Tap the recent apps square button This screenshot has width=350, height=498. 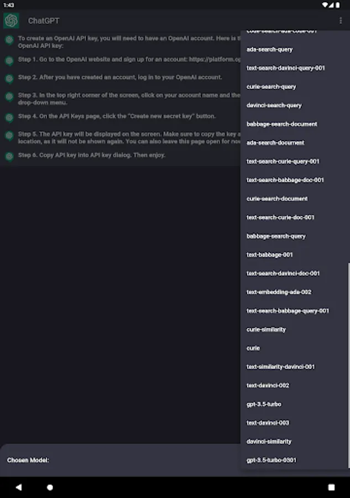(331, 487)
